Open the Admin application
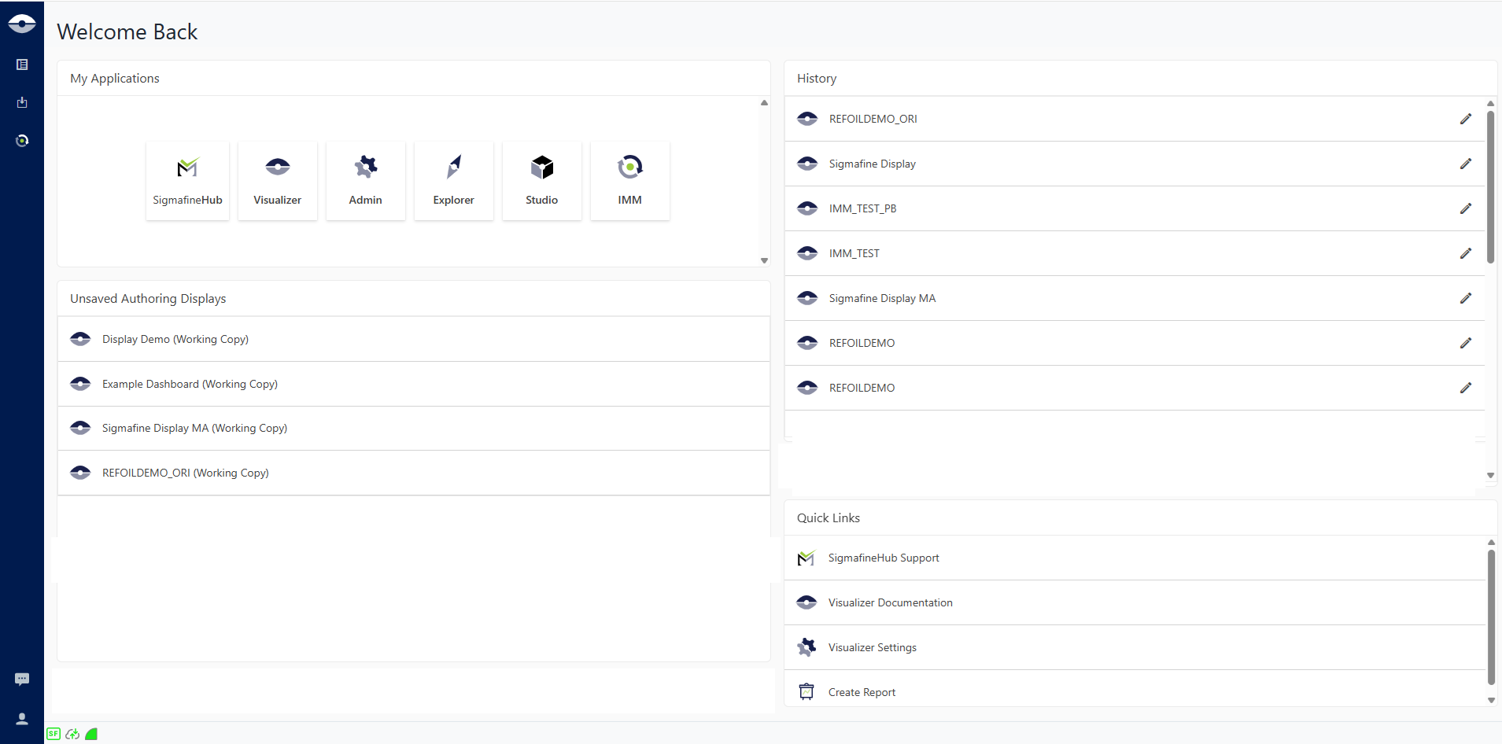 coord(365,181)
